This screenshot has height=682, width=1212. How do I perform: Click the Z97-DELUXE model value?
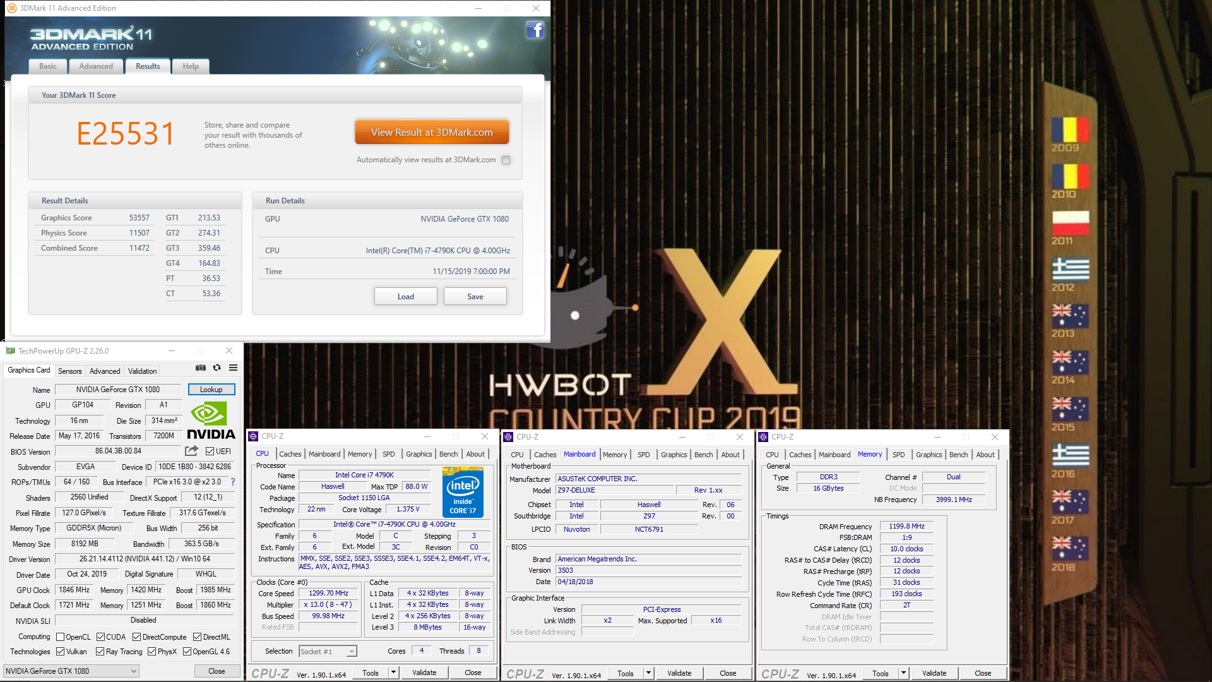pyautogui.click(x=614, y=490)
